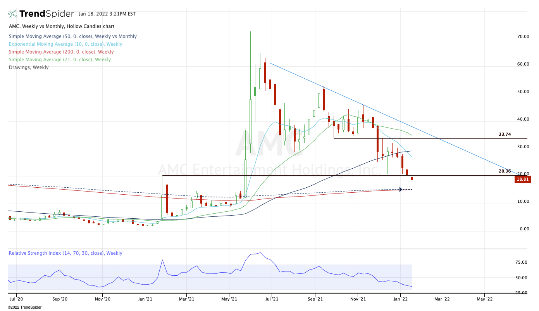This screenshot has height=311, width=539.
Task: Click the 0.00 price axis label
Action: [524, 229]
